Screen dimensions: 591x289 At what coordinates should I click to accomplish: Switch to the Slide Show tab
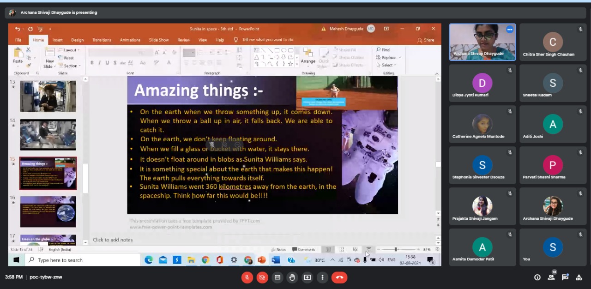click(158, 40)
